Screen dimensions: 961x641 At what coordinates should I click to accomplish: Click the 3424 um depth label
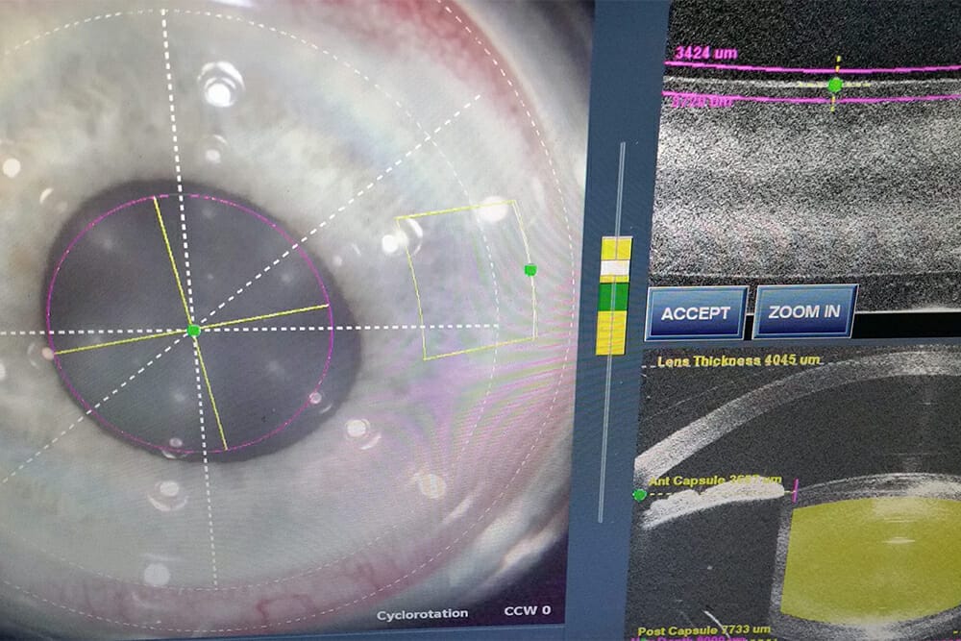tap(706, 53)
